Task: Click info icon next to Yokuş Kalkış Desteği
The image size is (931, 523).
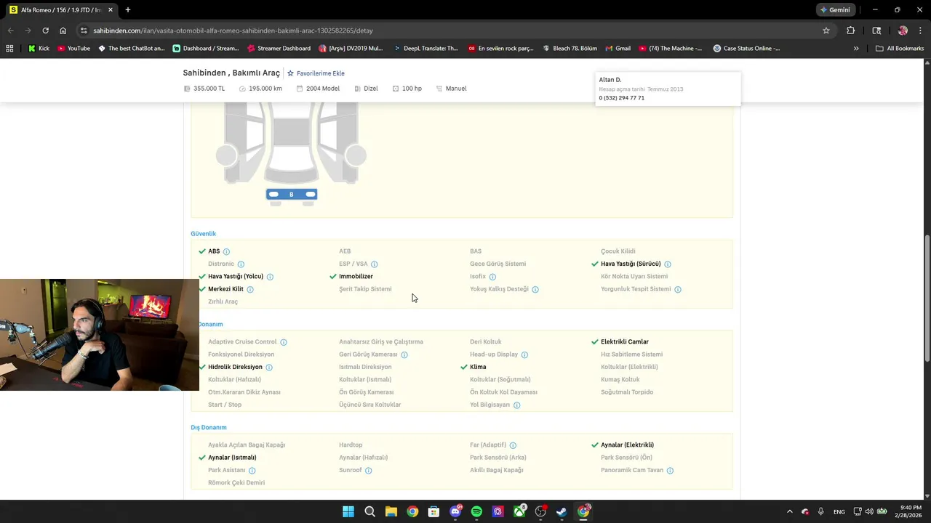Action: click(535, 289)
